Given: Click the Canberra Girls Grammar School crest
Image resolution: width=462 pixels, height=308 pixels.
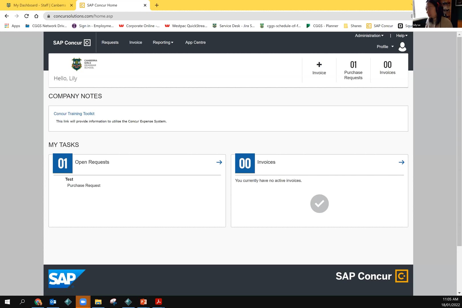Looking at the screenshot, I should coord(76,64).
